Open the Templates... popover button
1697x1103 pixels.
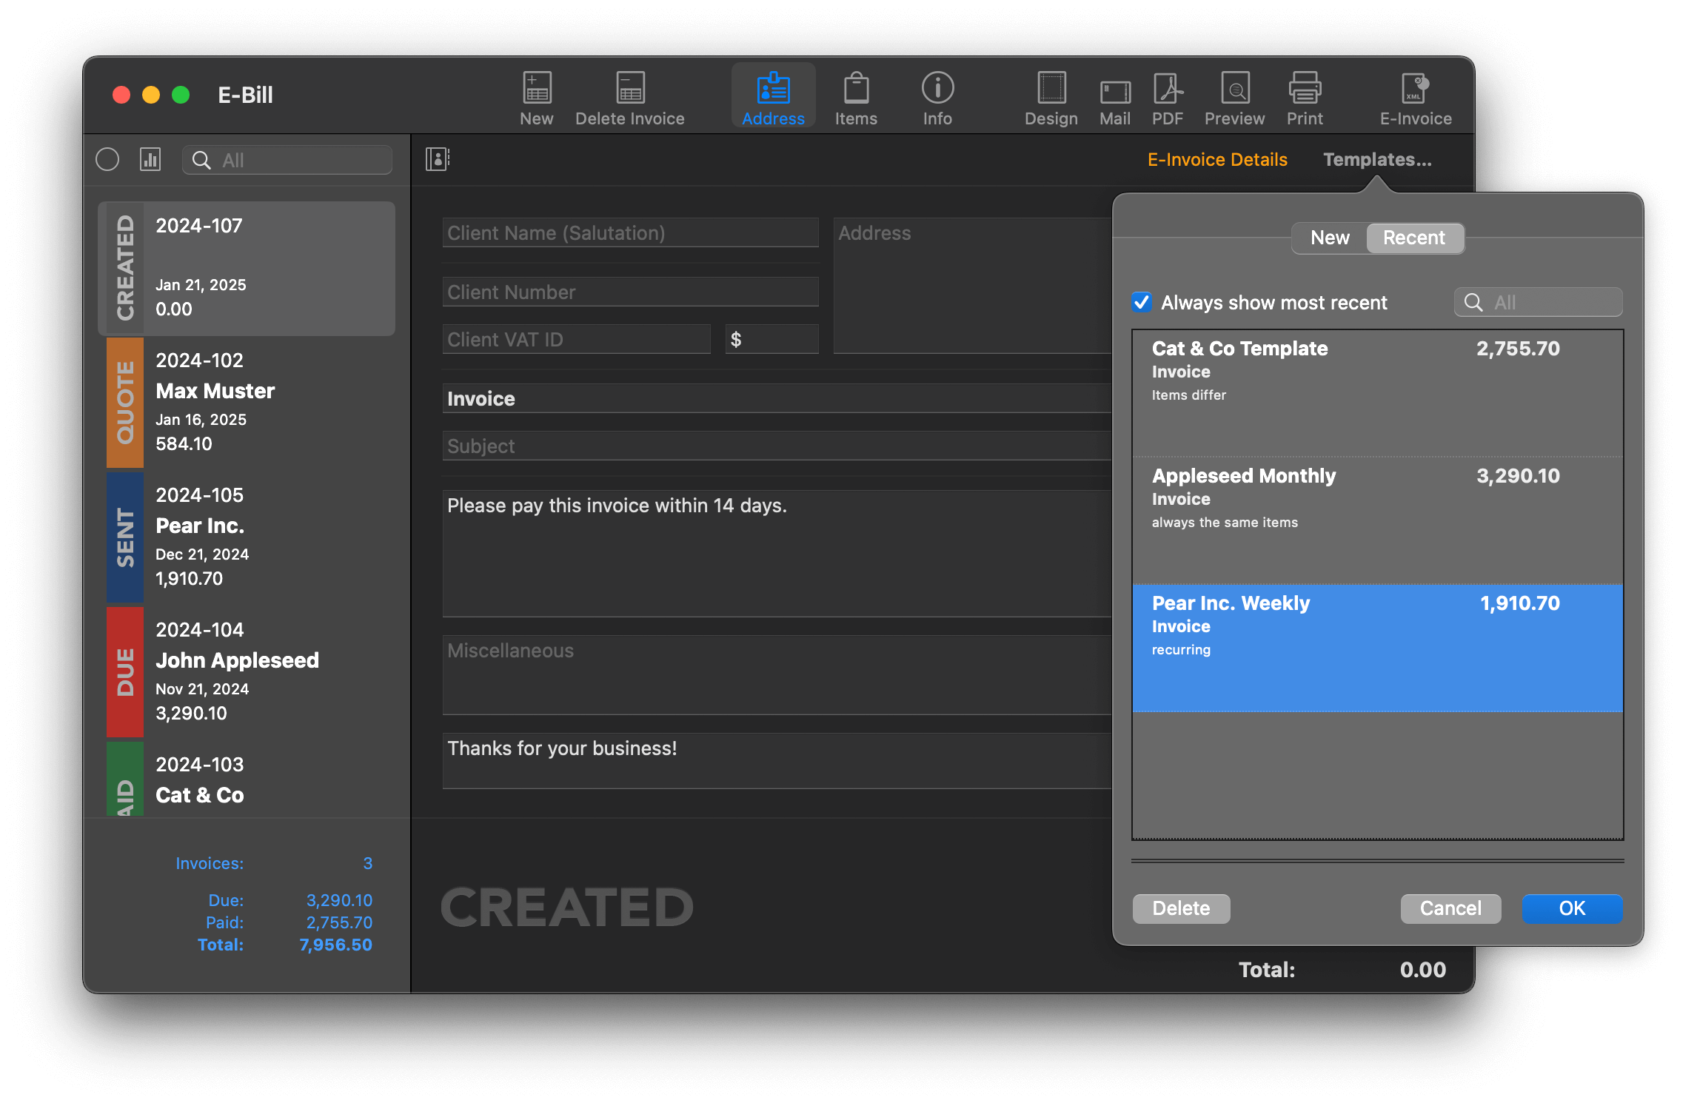(x=1377, y=159)
